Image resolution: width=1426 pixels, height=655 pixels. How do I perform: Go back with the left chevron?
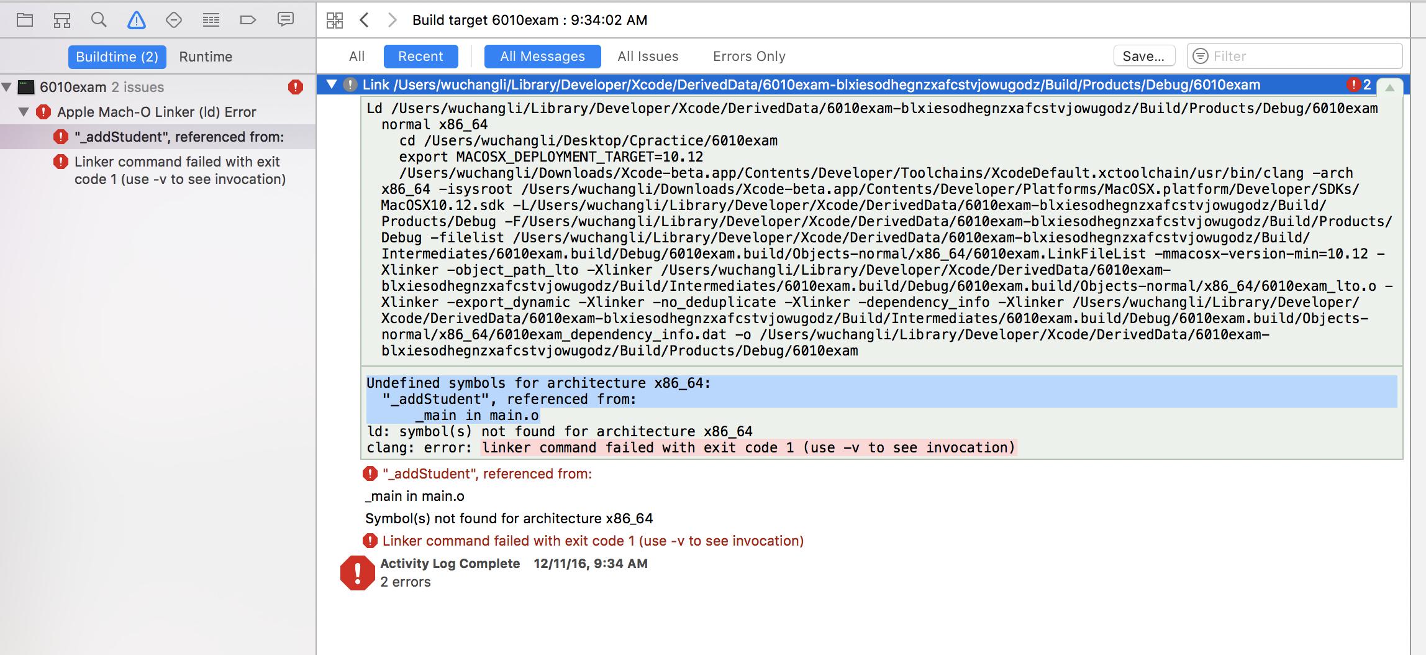[x=365, y=20]
